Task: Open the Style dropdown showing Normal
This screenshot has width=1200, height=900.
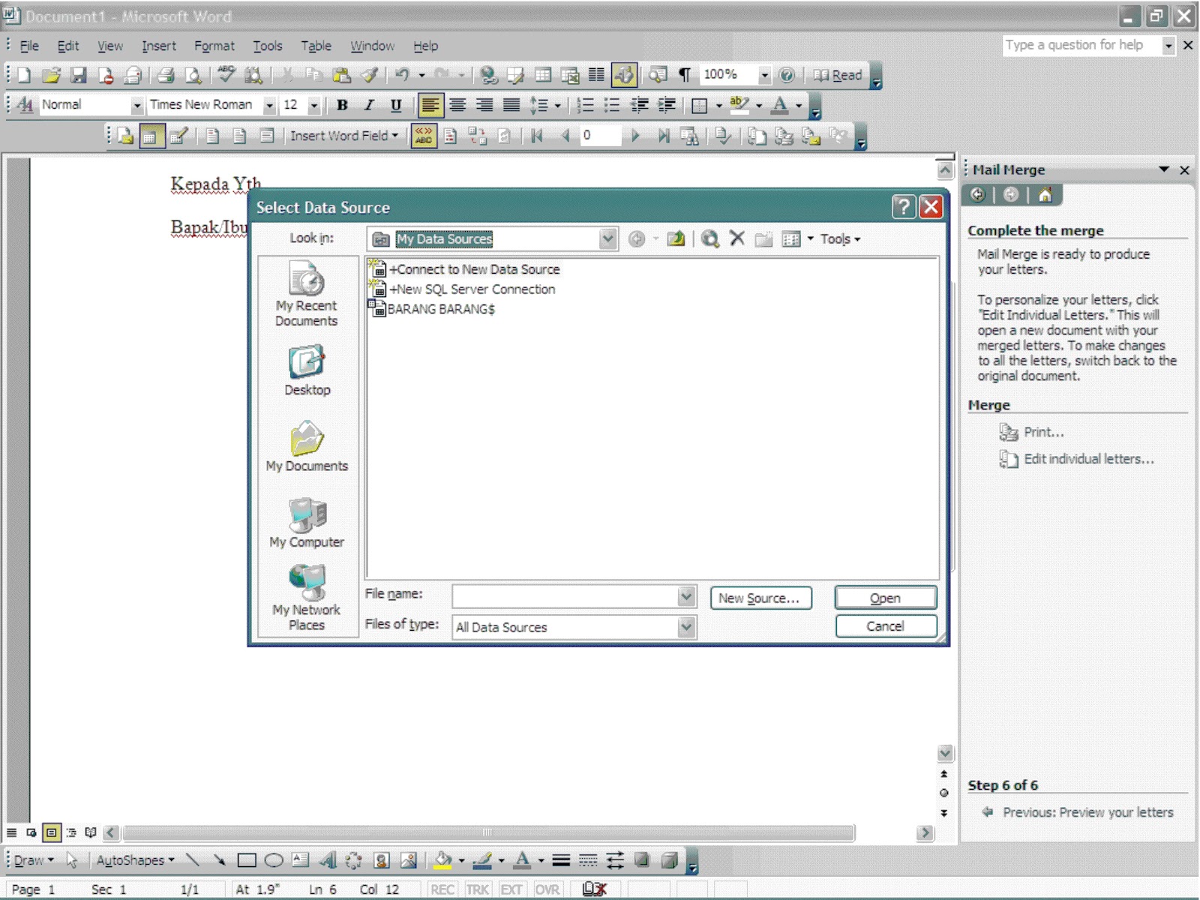Action: pyautogui.click(x=136, y=105)
